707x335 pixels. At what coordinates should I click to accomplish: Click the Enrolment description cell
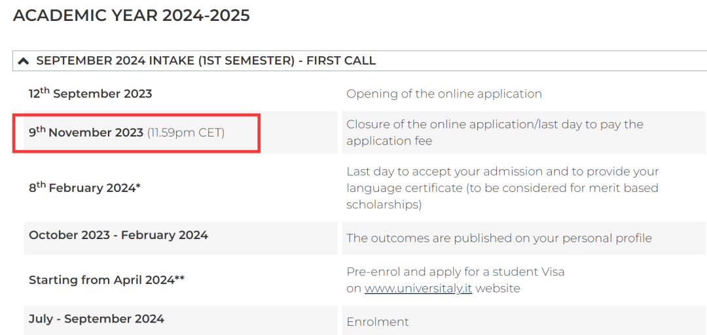524,322
